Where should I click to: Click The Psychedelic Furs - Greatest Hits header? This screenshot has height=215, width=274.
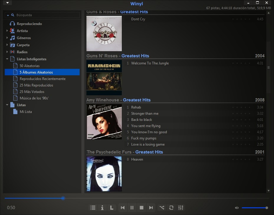(125, 152)
